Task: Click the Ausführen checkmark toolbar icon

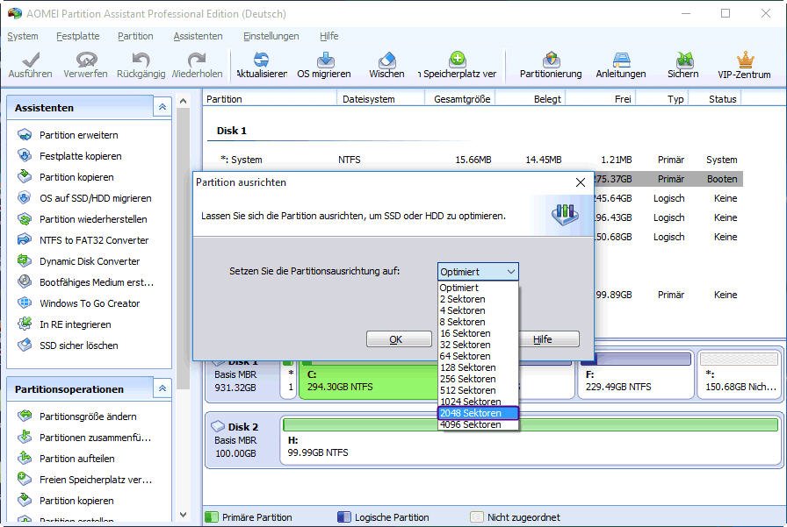Action: point(30,61)
